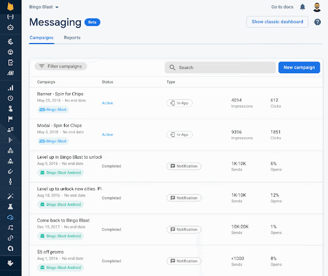Click '12% Opens' value
The width and height of the screenshot is (328, 276).
click(x=276, y=198)
